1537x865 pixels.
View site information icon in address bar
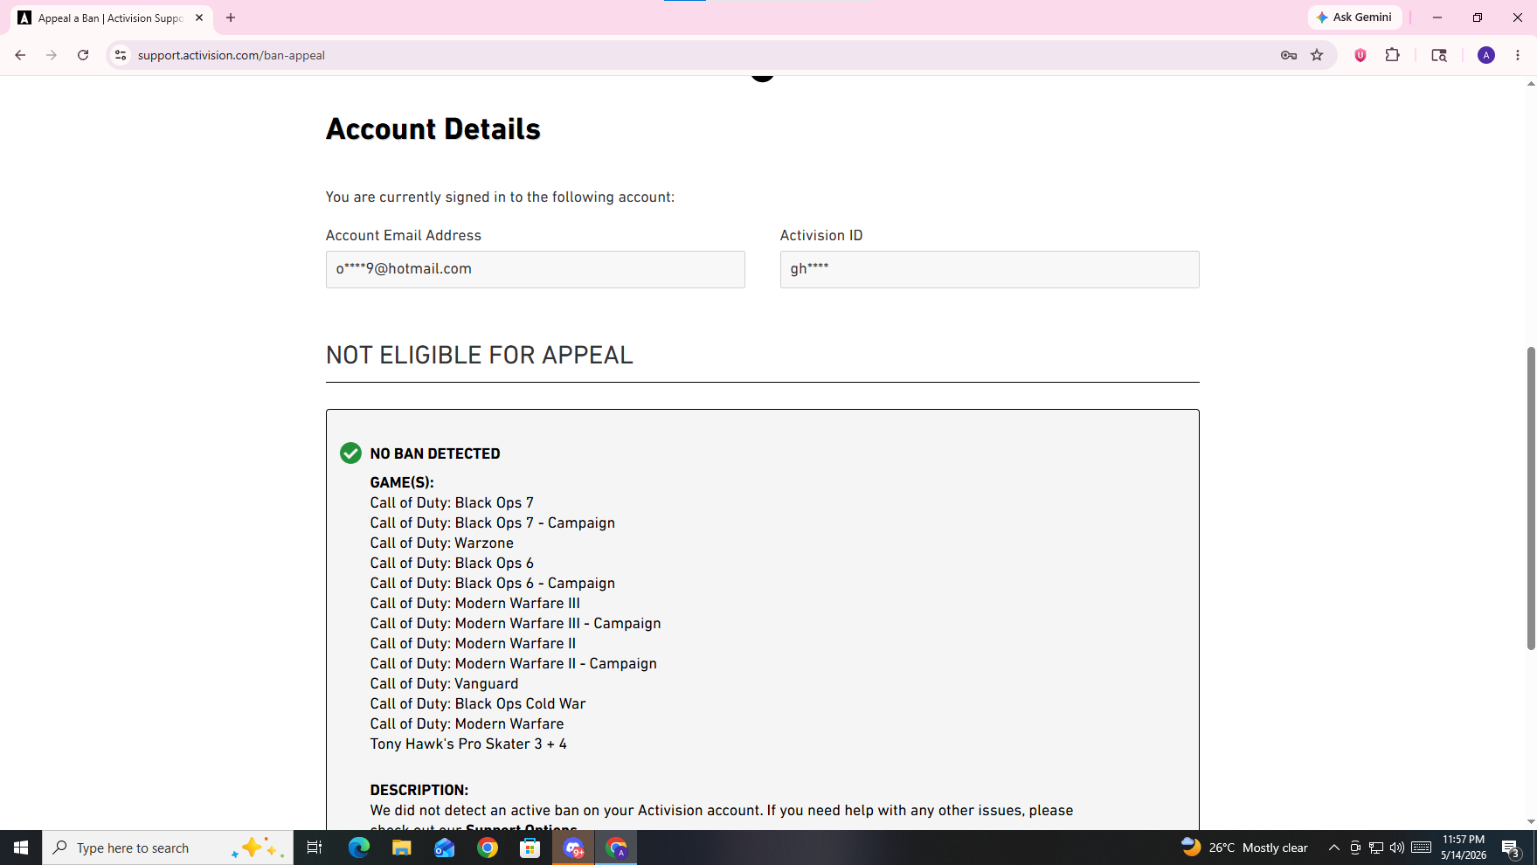tap(121, 55)
